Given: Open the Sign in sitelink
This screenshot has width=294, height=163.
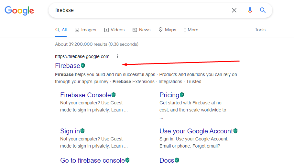Looking at the screenshot, I should point(70,131).
